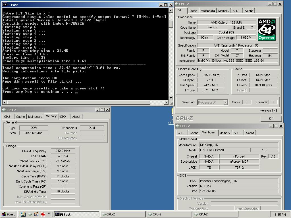Image resolution: width=291 pixels, height=218 pixels.
Task: Click the LPCIO value IT8712
Action: 239,167
